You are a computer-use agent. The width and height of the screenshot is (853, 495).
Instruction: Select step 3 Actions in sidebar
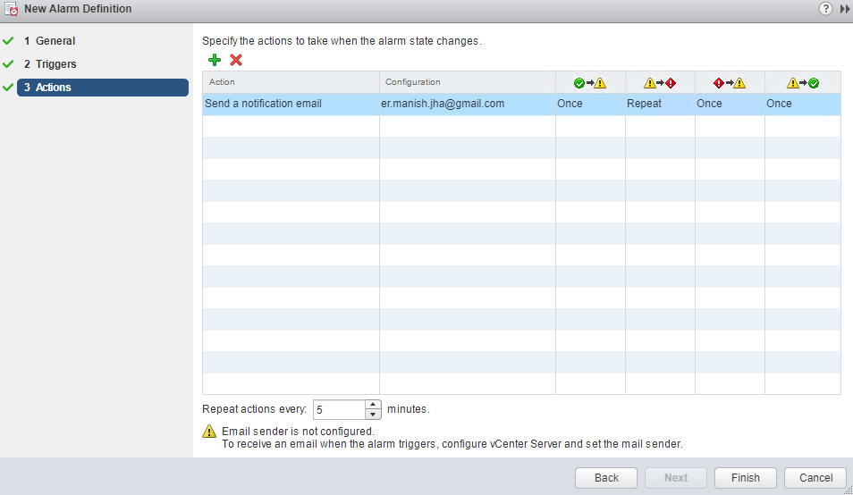click(54, 88)
